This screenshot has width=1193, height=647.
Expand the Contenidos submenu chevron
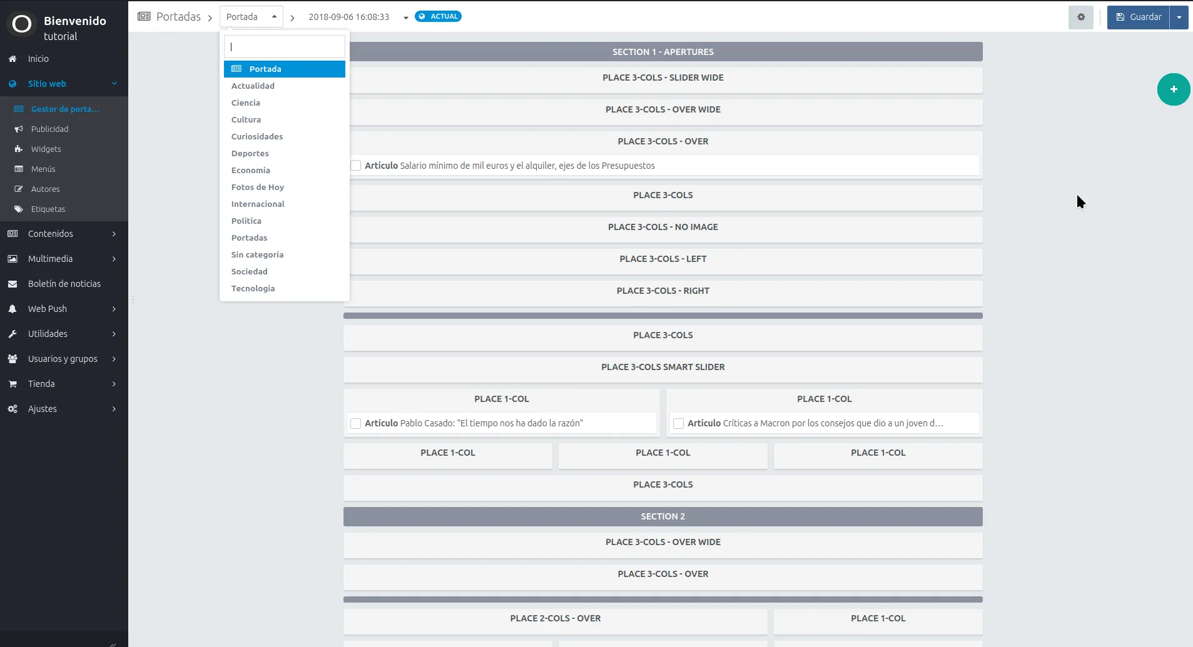(x=114, y=234)
